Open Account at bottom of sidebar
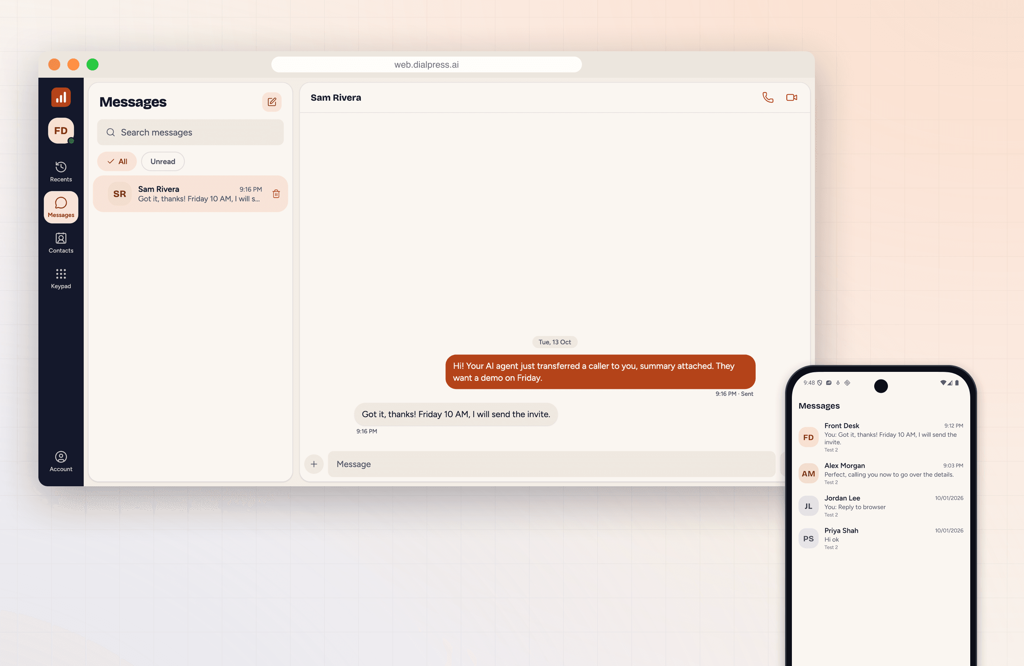The width and height of the screenshot is (1024, 666). tap(61, 462)
